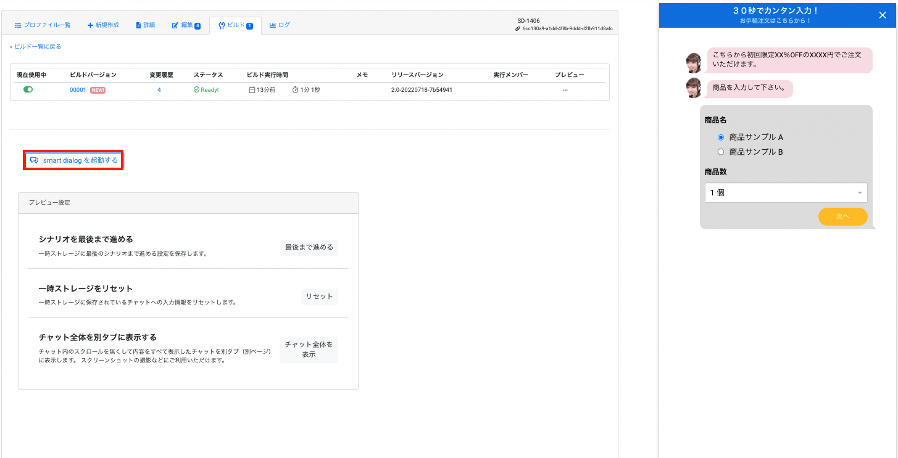
Task: Click the speech bubble icon beside smart dialog
Action: [x=35, y=160]
